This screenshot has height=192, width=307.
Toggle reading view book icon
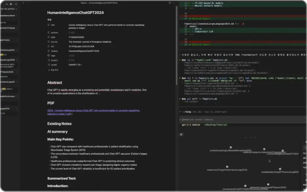pyautogui.click(x=170, y=3)
